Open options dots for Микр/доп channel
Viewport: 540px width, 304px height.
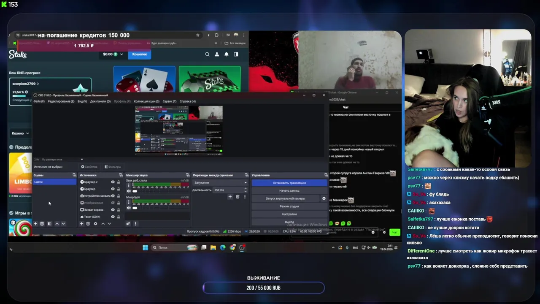[129, 203]
